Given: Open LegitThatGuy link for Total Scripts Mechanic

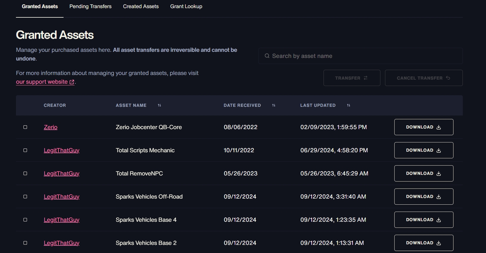Looking at the screenshot, I should (61, 150).
